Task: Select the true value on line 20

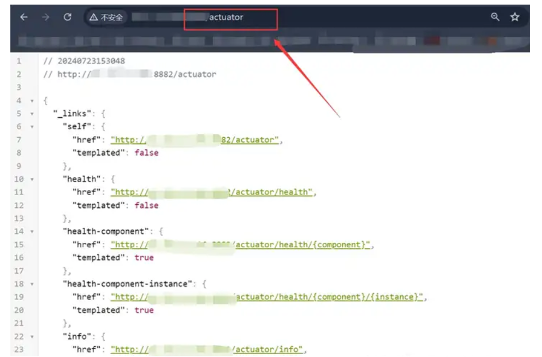Action: 144,311
